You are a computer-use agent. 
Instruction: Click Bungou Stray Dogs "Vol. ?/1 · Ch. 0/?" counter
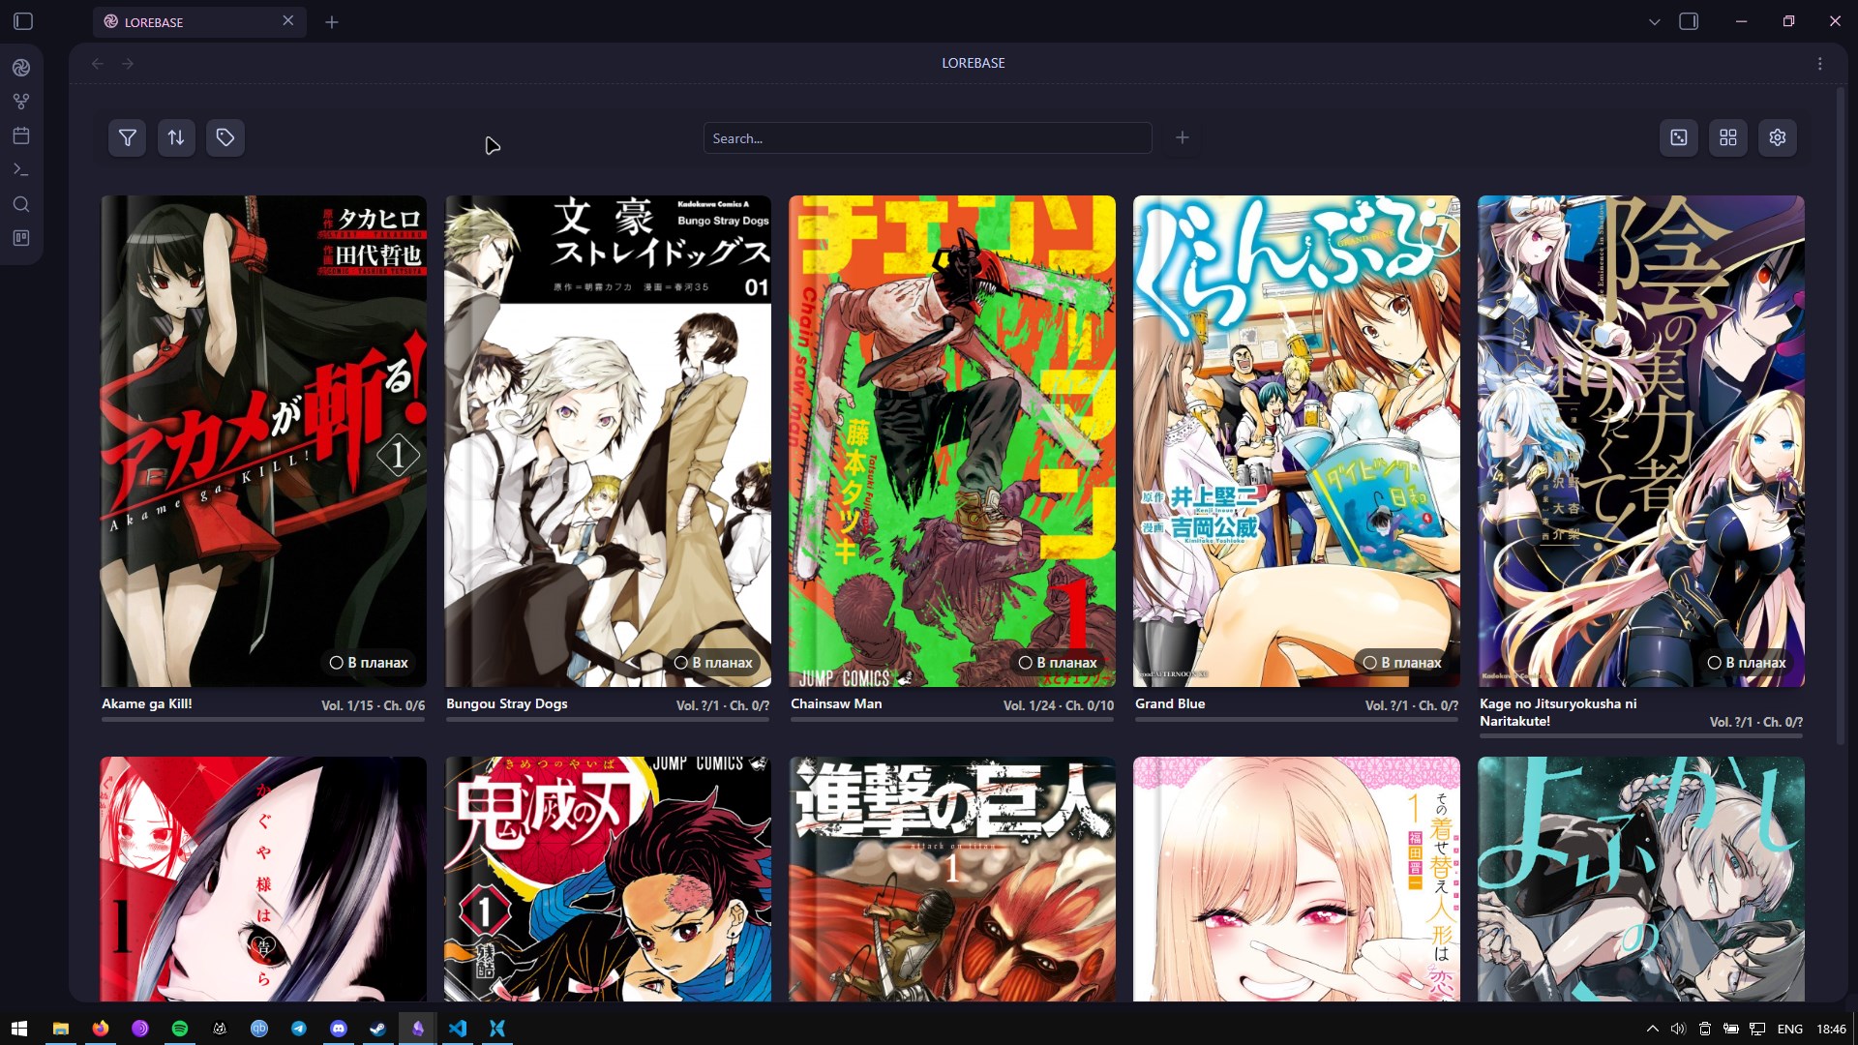click(x=723, y=705)
